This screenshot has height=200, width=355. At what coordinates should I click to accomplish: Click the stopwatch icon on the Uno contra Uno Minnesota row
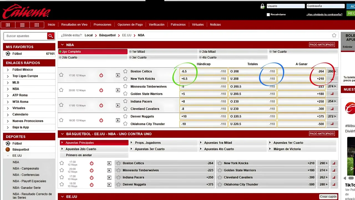pos(92,170)
